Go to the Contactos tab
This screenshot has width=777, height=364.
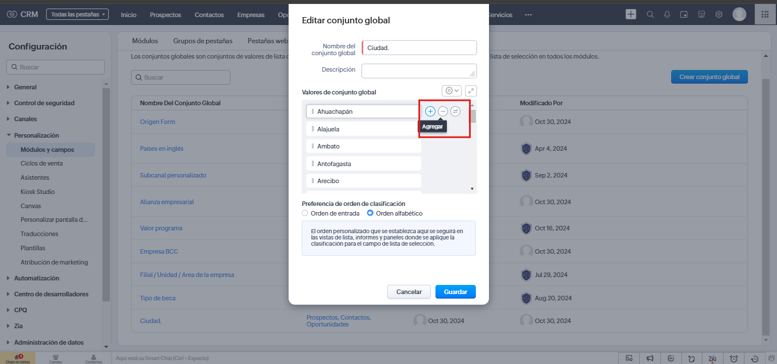coord(209,15)
